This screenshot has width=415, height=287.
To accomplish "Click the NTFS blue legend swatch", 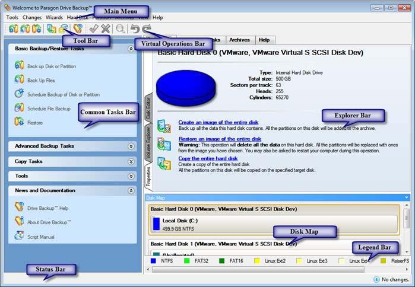I will [x=153, y=261].
